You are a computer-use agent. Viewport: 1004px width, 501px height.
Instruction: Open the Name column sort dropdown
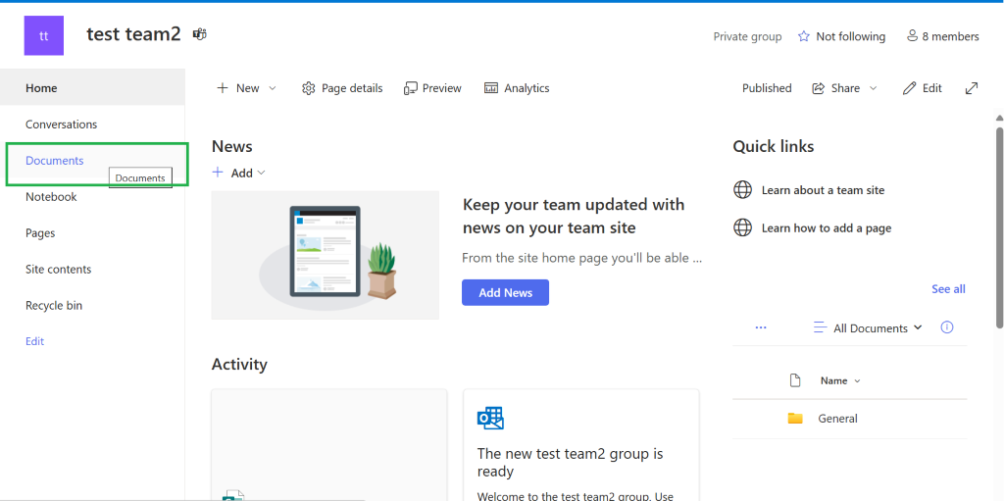click(857, 381)
